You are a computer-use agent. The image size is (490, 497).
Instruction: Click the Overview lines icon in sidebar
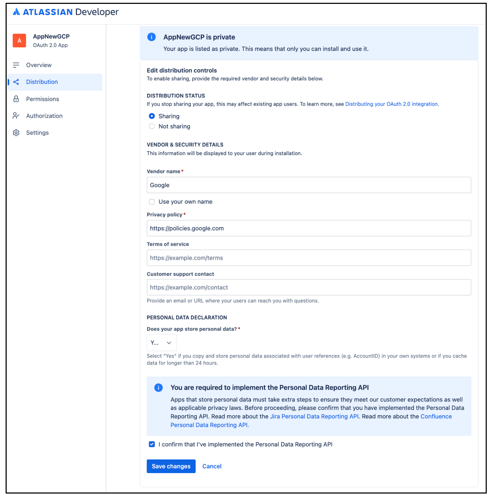(x=16, y=65)
